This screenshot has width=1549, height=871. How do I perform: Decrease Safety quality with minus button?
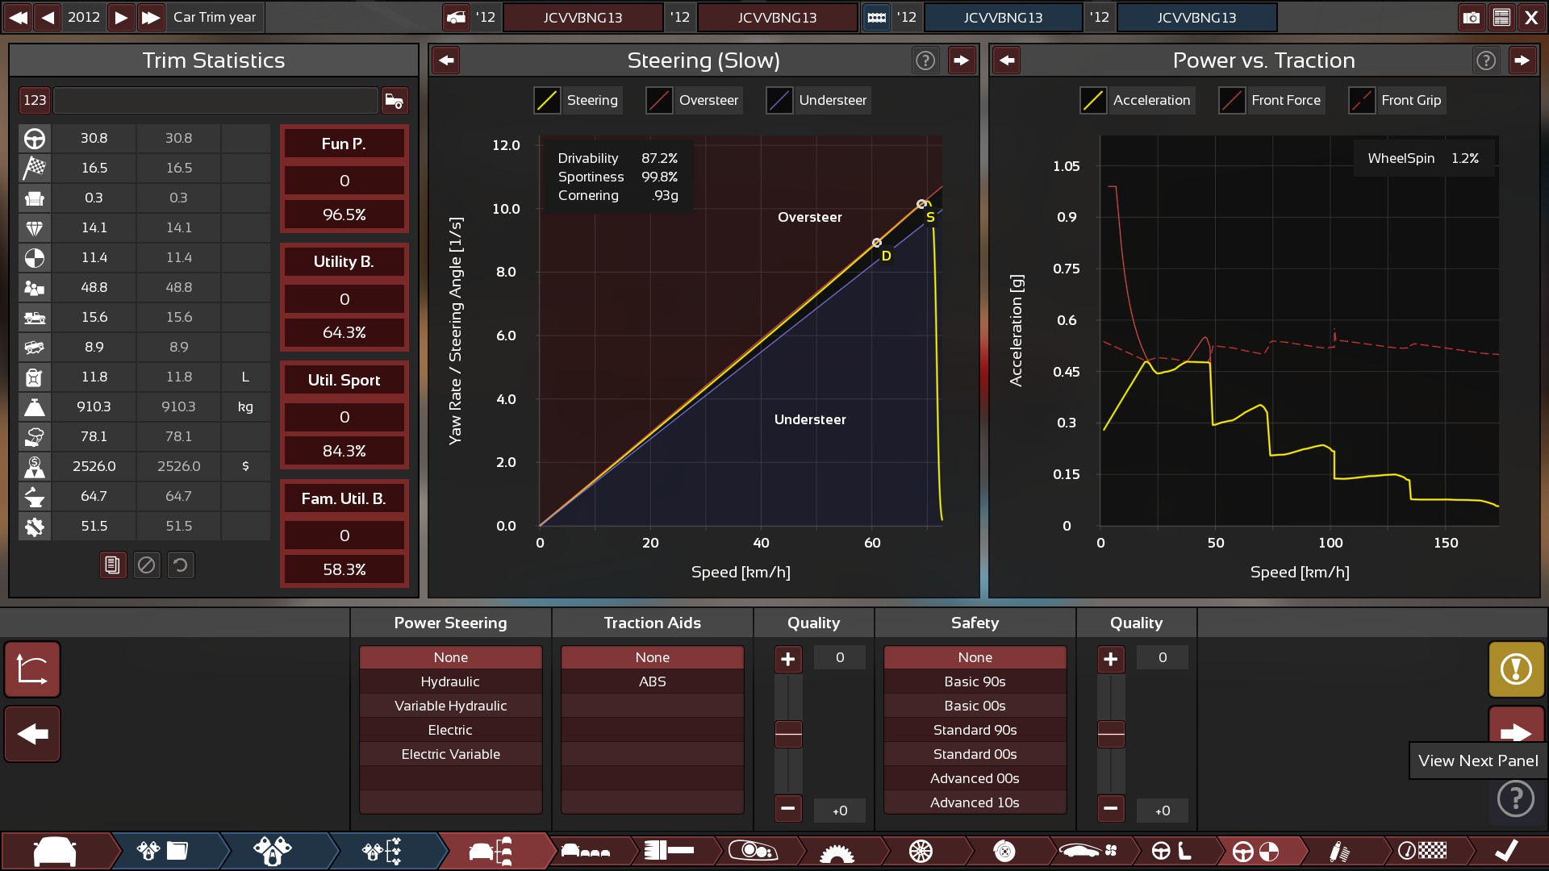coord(1111,807)
